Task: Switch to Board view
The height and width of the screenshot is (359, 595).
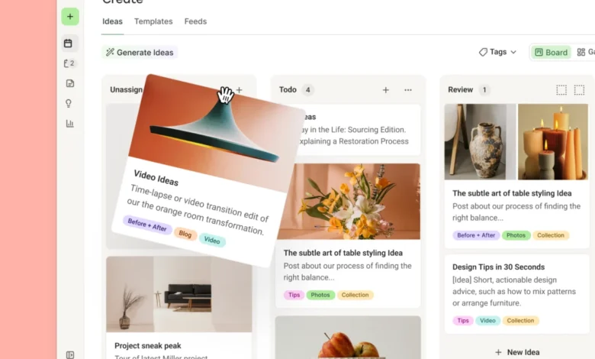Action: point(552,53)
